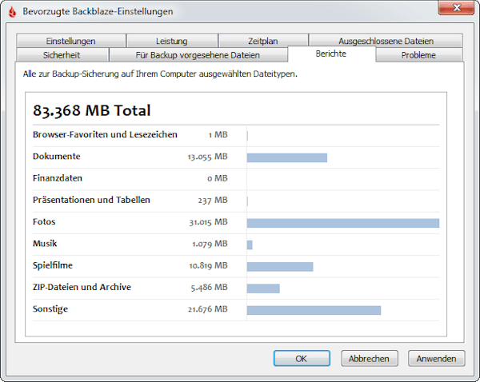Viewport: 480px width, 382px height.
Task: Click the Backblaze flame icon in title bar
Action: click(x=12, y=12)
